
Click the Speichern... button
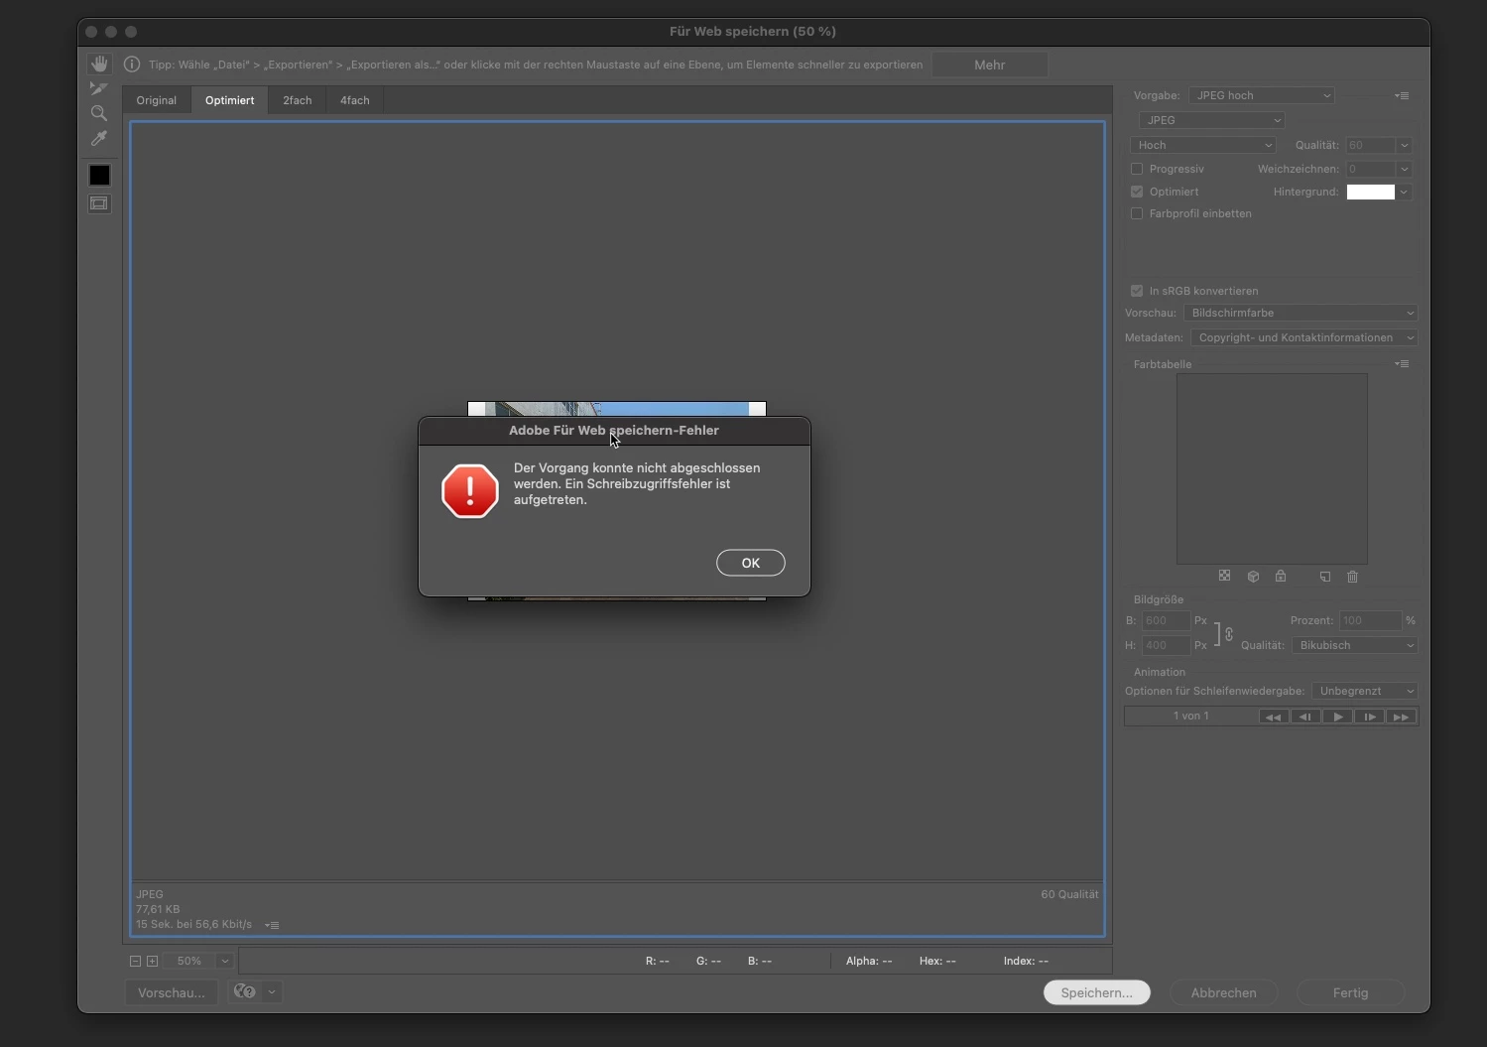click(1097, 992)
